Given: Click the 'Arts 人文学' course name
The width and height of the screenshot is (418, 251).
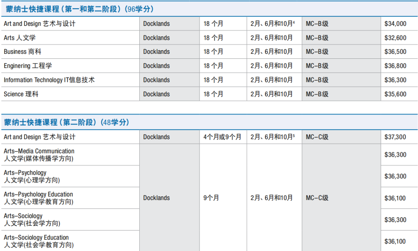Looking at the screenshot, I should coord(19,38).
